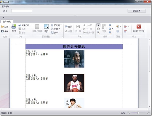Click the zoom slider handle
Screen dimensions: 152x116
(x=138, y=113)
